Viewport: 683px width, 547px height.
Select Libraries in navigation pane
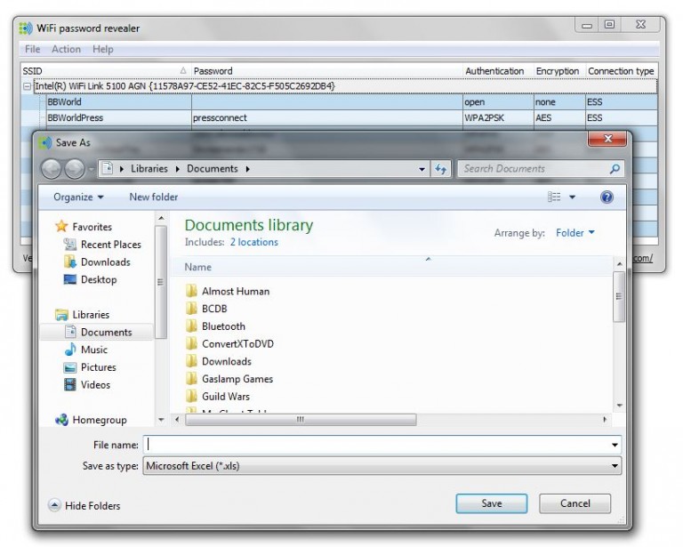[91, 315]
